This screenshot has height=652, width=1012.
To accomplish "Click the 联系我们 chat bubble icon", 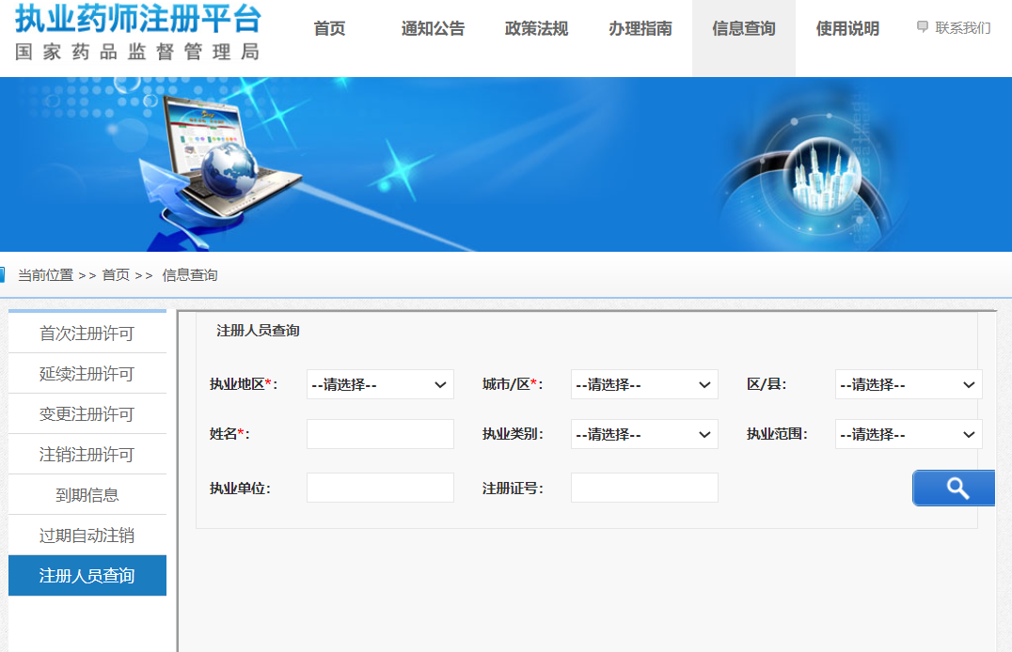I will (x=923, y=27).
